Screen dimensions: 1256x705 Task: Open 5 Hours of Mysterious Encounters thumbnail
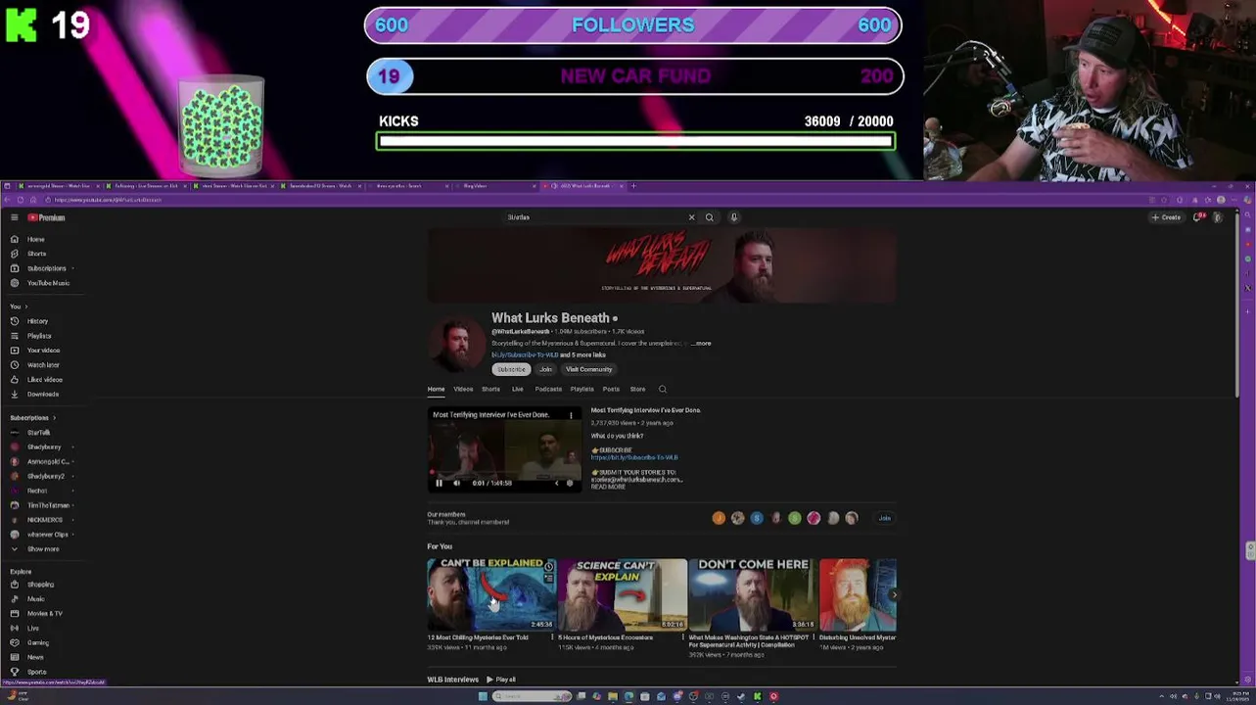pos(623,594)
